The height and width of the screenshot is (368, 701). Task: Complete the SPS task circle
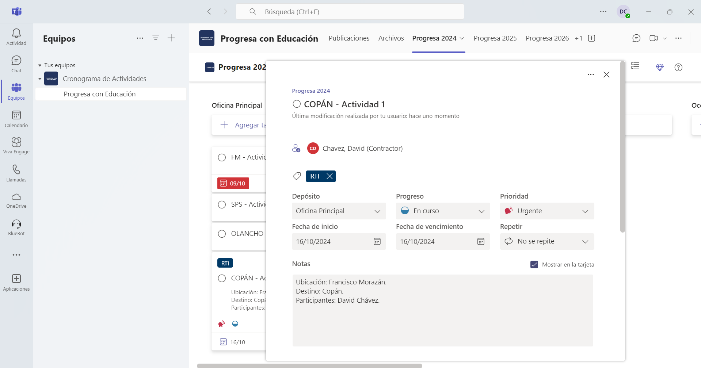[x=222, y=204]
